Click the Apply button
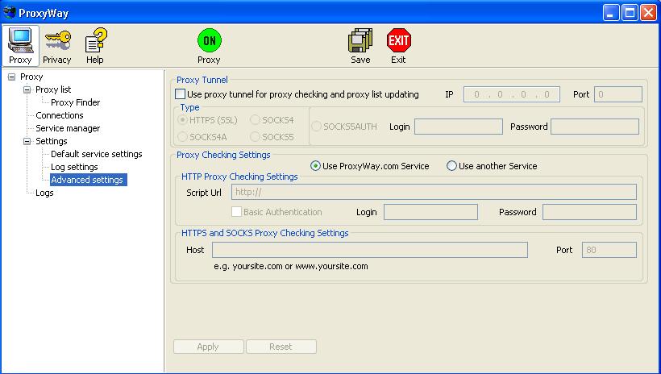The image size is (661, 374). point(208,347)
